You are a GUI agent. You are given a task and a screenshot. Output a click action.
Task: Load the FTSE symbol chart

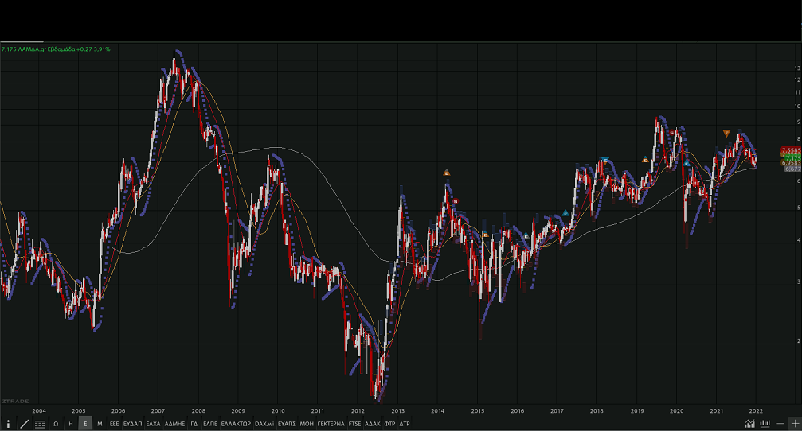pos(354,424)
